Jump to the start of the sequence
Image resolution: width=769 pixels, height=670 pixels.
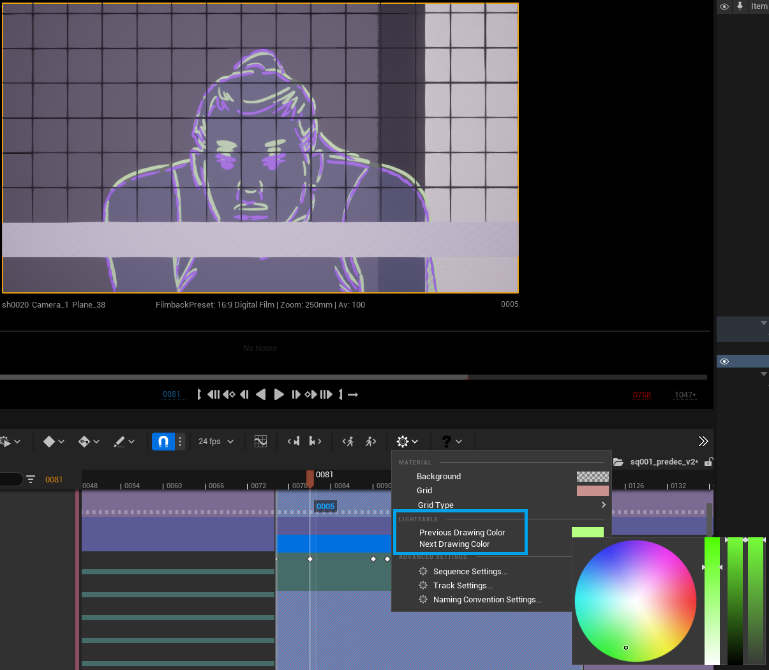tap(213, 394)
